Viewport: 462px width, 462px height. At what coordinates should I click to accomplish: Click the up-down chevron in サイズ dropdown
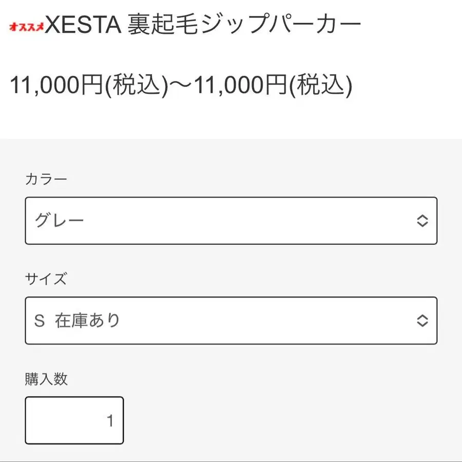coord(421,320)
